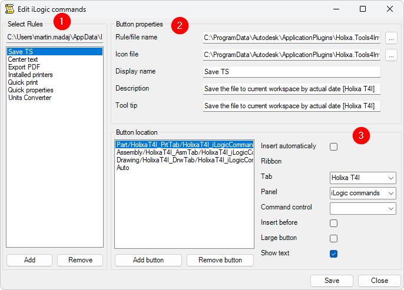The height and width of the screenshot is (290, 404).
Task: Open the empty Command control dropdown
Action: [363, 208]
